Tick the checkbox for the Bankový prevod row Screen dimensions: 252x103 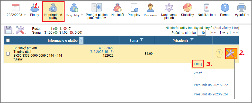click(x=8, y=54)
